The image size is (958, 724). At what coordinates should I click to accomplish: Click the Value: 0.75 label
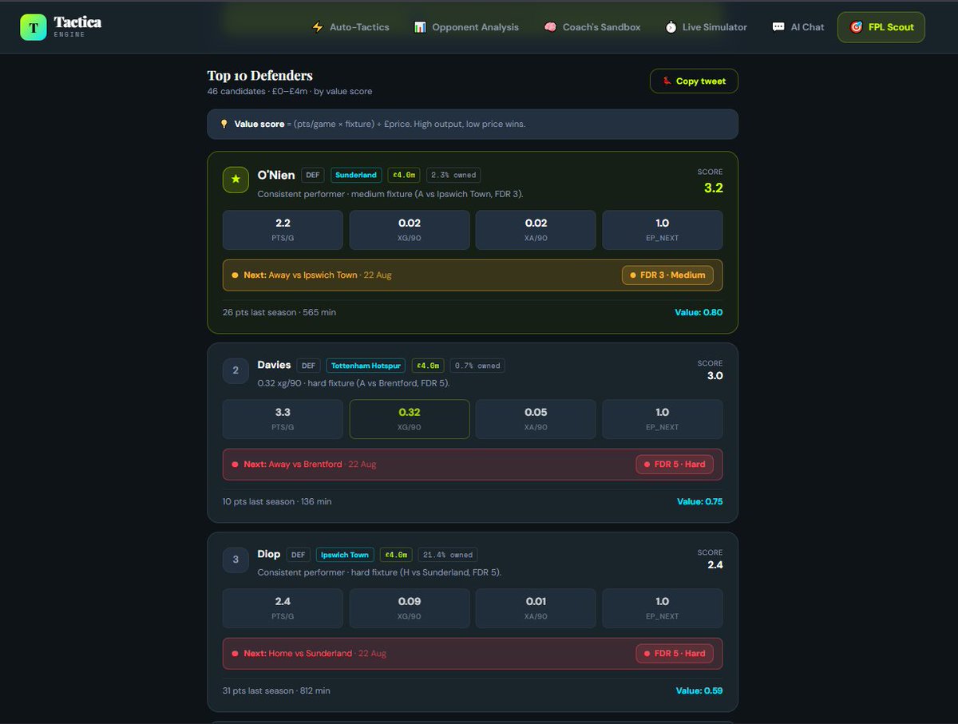[699, 502]
